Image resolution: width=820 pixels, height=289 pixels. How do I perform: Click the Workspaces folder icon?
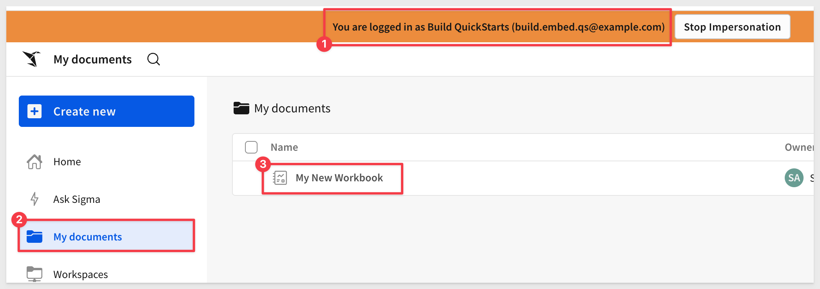point(34,274)
